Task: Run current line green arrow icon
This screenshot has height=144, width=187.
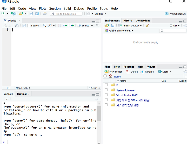Action: pos(65,25)
